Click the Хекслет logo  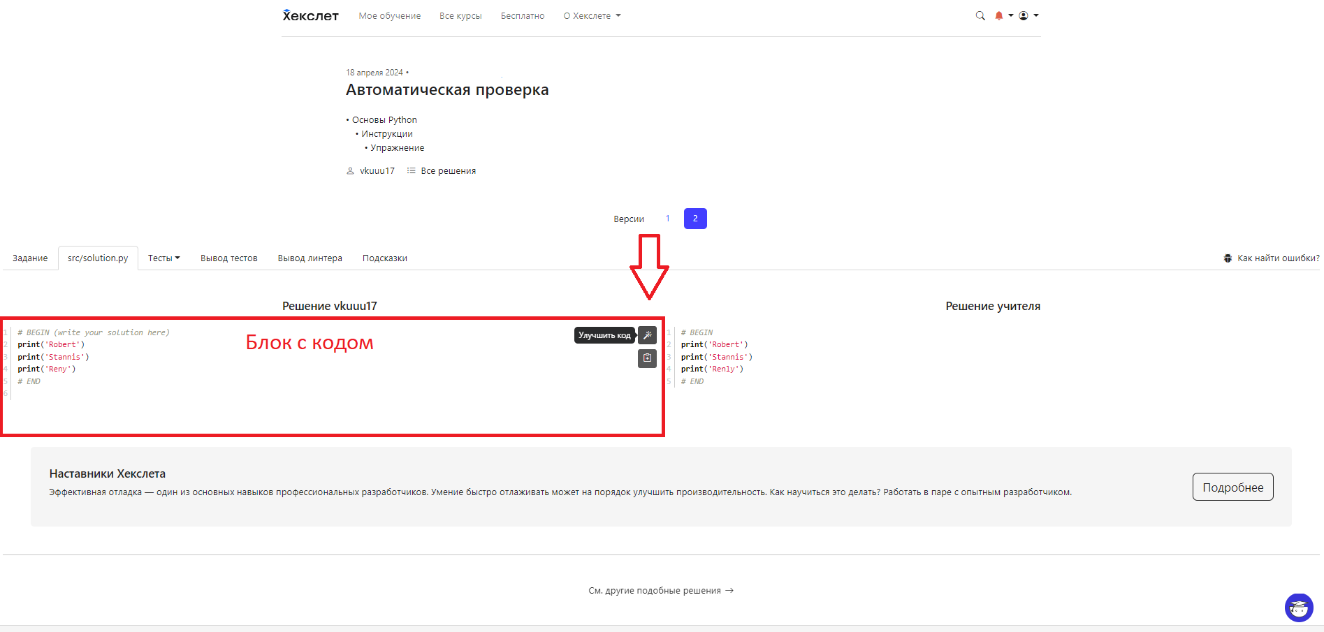(x=310, y=16)
